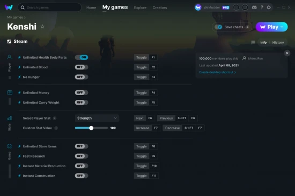Click My games breadcrumb link

[x=15, y=17]
